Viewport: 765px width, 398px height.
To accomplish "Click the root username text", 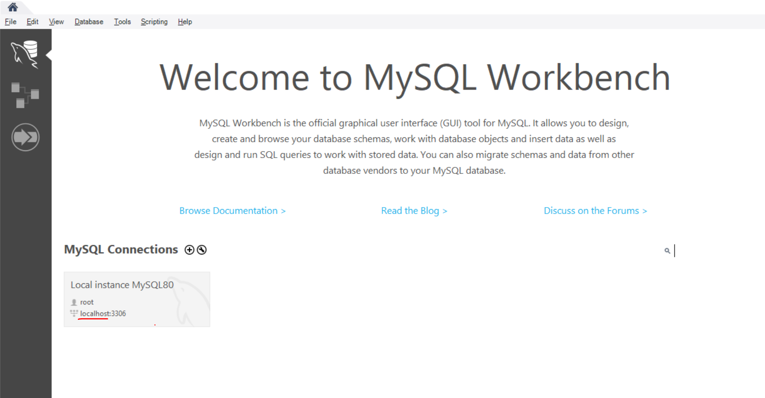I will tap(87, 302).
